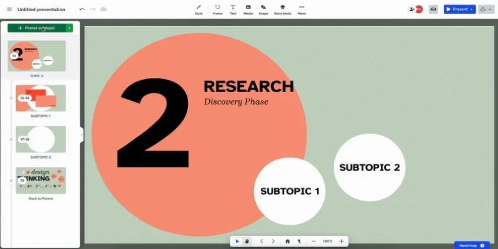The height and width of the screenshot is (249, 498).
Task: Click the Untitled presentation title
Action: (x=41, y=9)
